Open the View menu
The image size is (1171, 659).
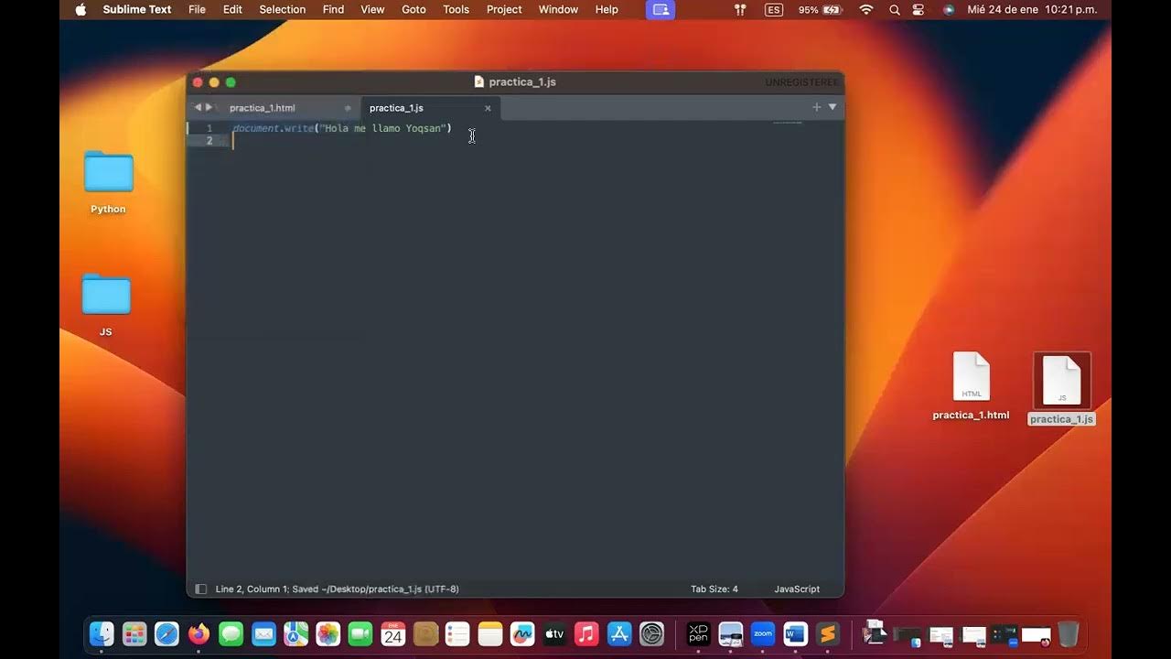click(x=372, y=9)
